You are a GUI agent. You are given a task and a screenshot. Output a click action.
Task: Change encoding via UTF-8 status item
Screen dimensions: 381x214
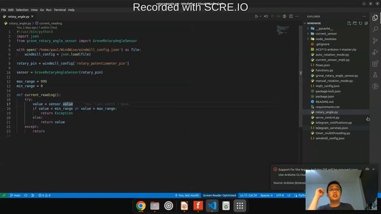pos(280,196)
